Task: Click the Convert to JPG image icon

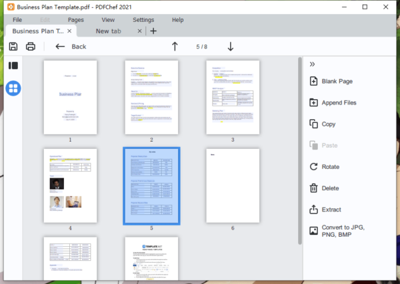Action: point(313,231)
